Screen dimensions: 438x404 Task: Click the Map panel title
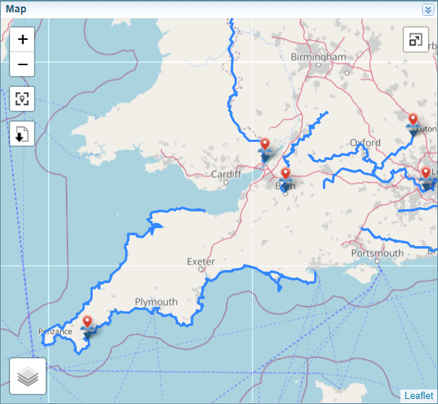point(16,9)
